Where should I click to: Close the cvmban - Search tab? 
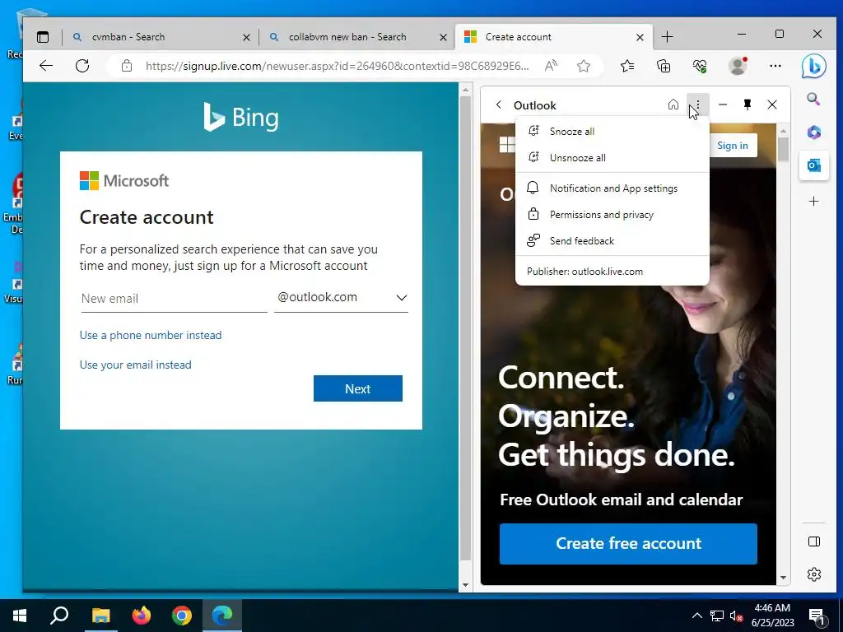[x=246, y=37]
